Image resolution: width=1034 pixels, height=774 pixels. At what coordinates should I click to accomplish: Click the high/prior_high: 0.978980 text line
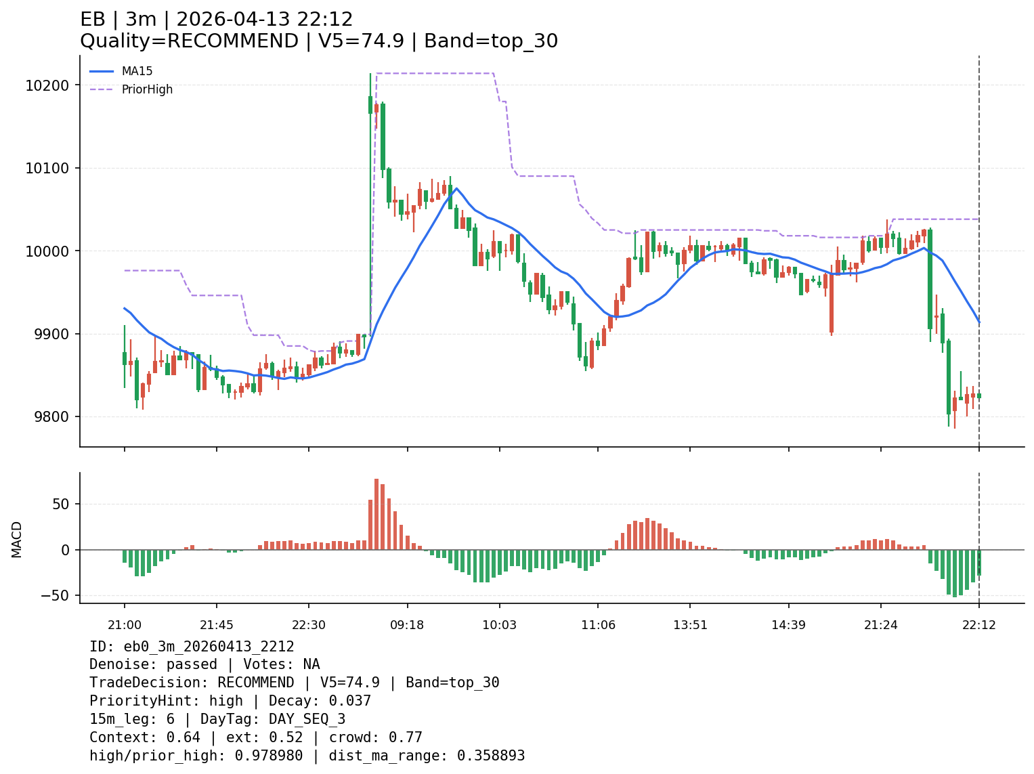tap(307, 756)
